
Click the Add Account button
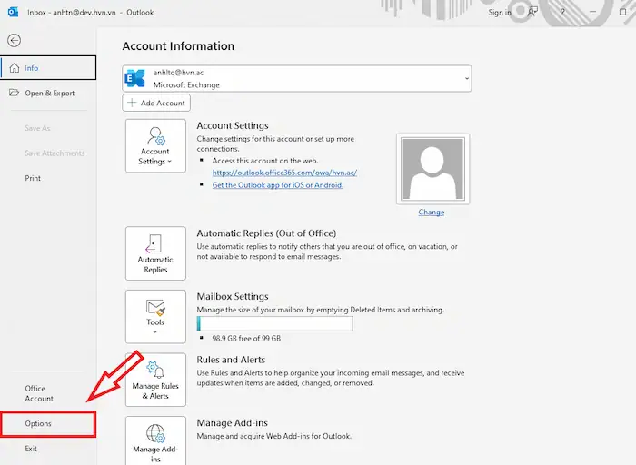tap(156, 103)
